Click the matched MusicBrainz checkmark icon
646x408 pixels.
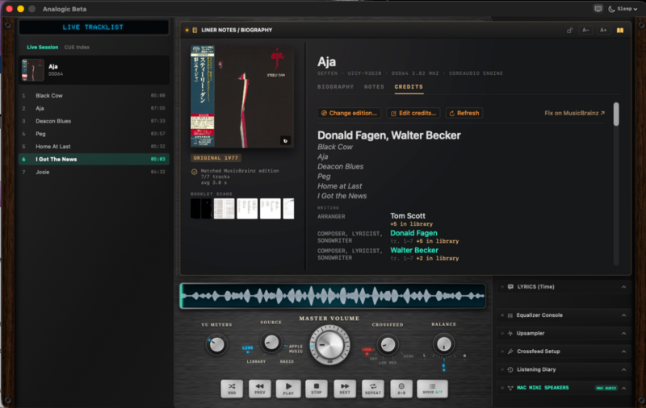pos(194,172)
